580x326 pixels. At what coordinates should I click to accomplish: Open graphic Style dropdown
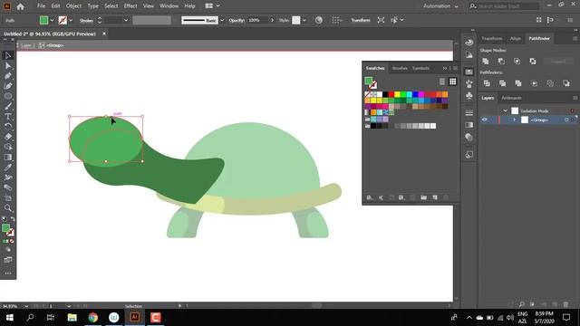304,20
